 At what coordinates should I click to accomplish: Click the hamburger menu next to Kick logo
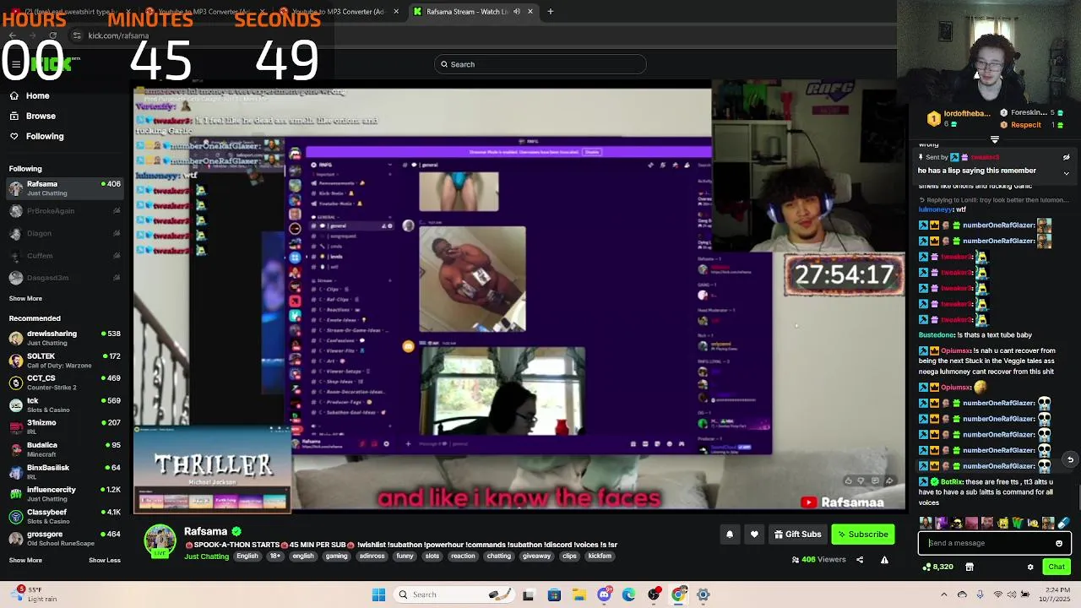tap(16, 64)
